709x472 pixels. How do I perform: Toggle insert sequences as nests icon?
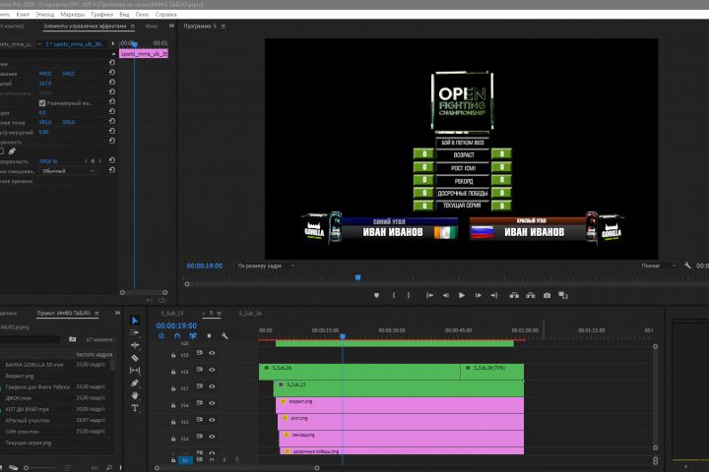click(161, 336)
